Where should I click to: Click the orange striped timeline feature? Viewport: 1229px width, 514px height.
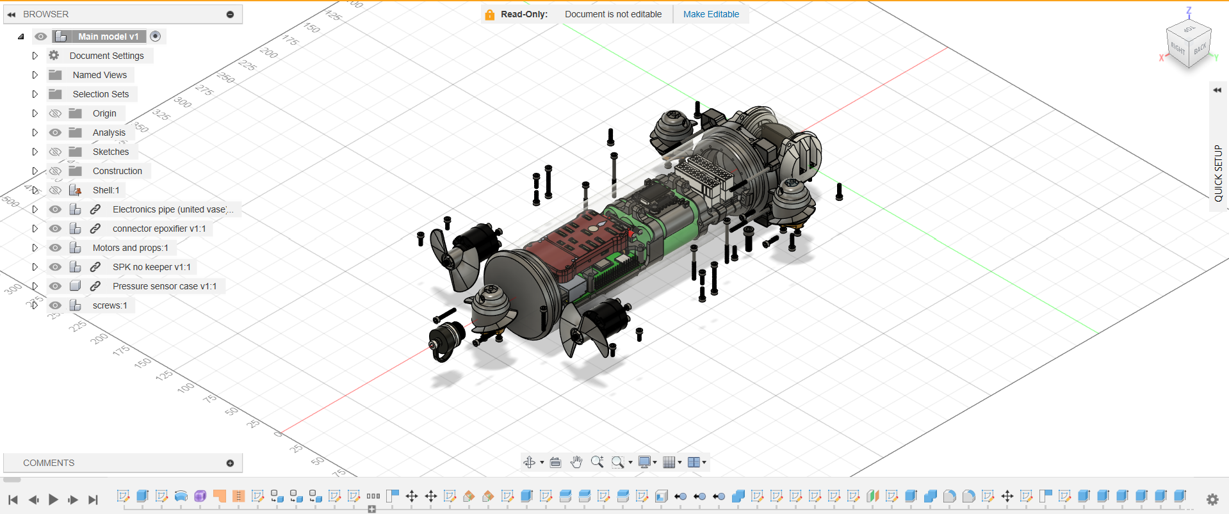[x=239, y=496]
